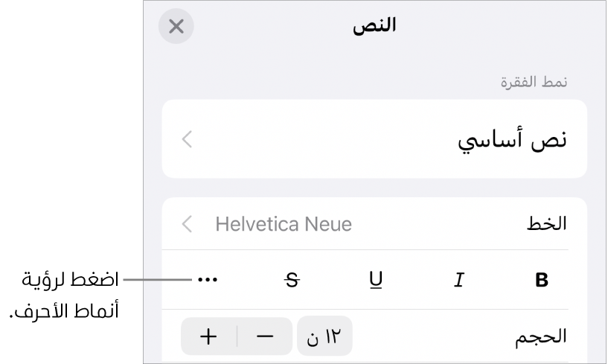This screenshot has width=608, height=364.
Task: Click the نمط الفقرة section header
Action: (534, 82)
